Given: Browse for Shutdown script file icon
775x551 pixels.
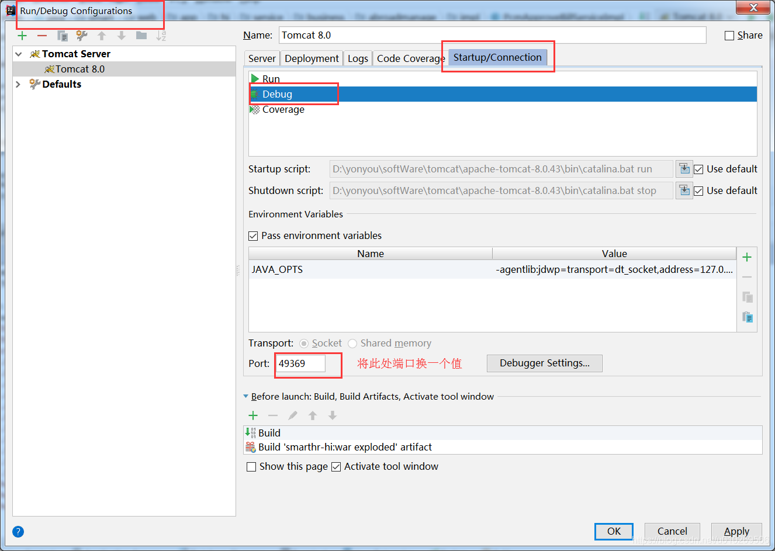Looking at the screenshot, I should point(684,190).
